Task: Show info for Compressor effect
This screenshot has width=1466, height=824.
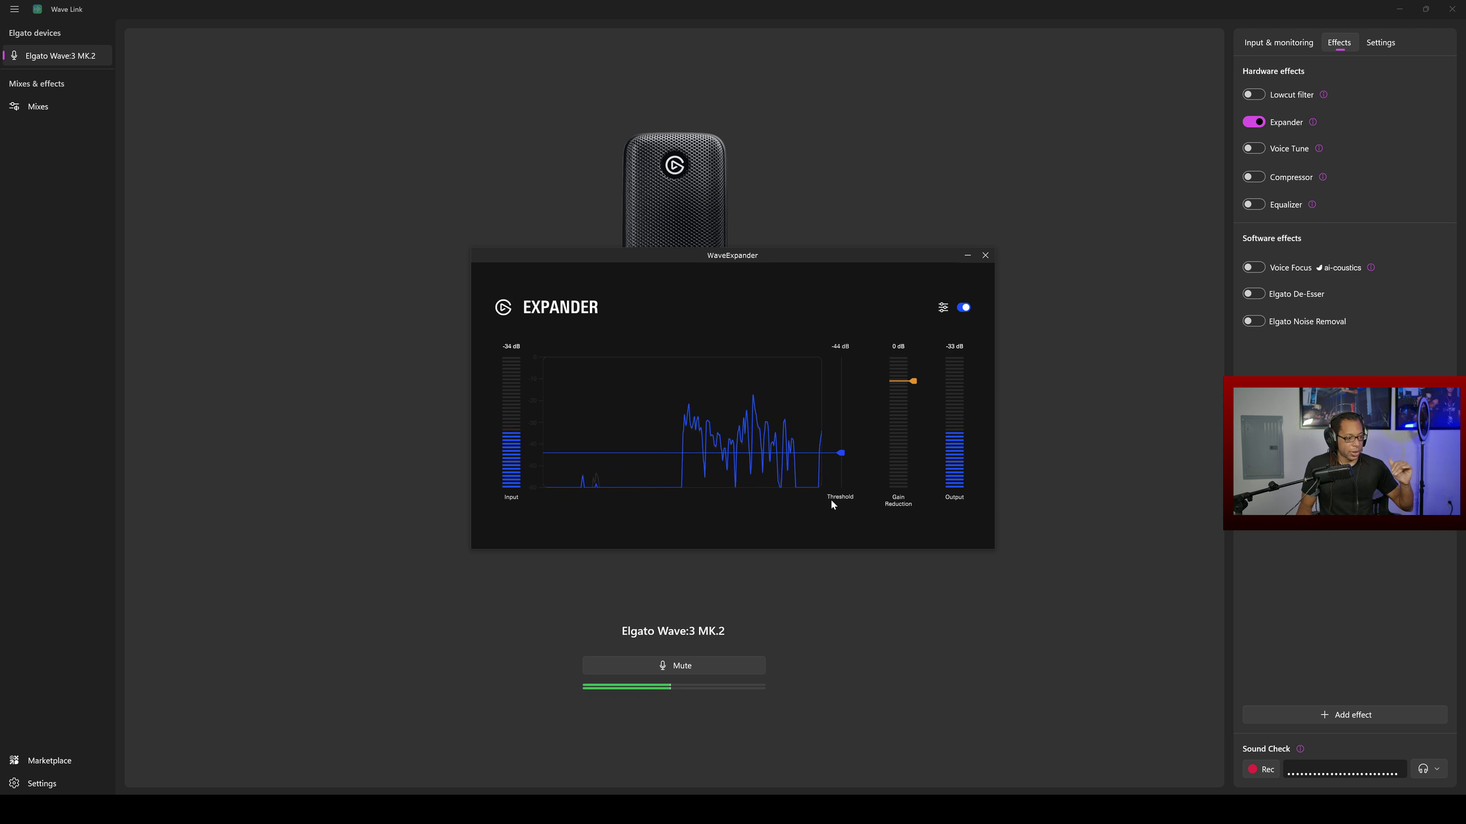Action: [x=1323, y=177]
